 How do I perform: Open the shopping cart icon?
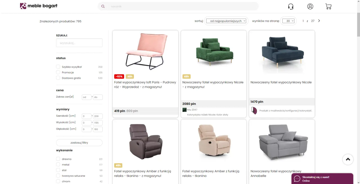328,6
